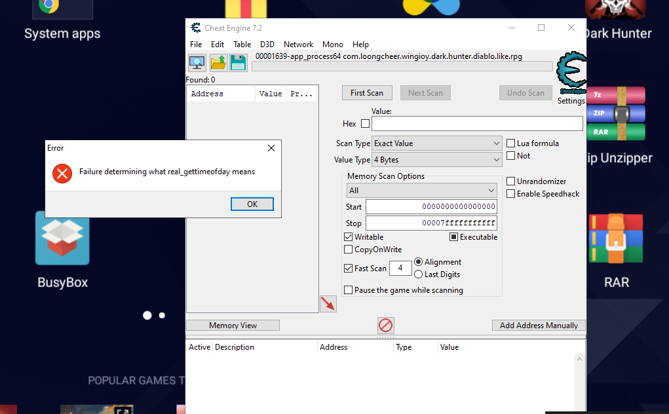Uncheck the Fast Scan checkbox
669x414 pixels.
(x=348, y=268)
